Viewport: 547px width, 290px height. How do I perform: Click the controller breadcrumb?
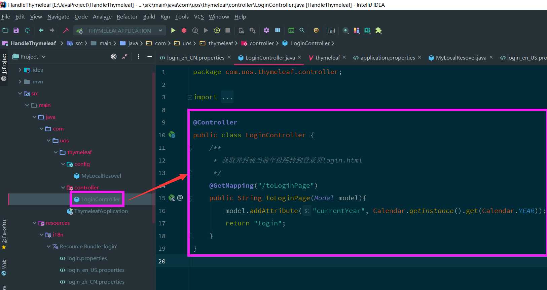click(261, 43)
